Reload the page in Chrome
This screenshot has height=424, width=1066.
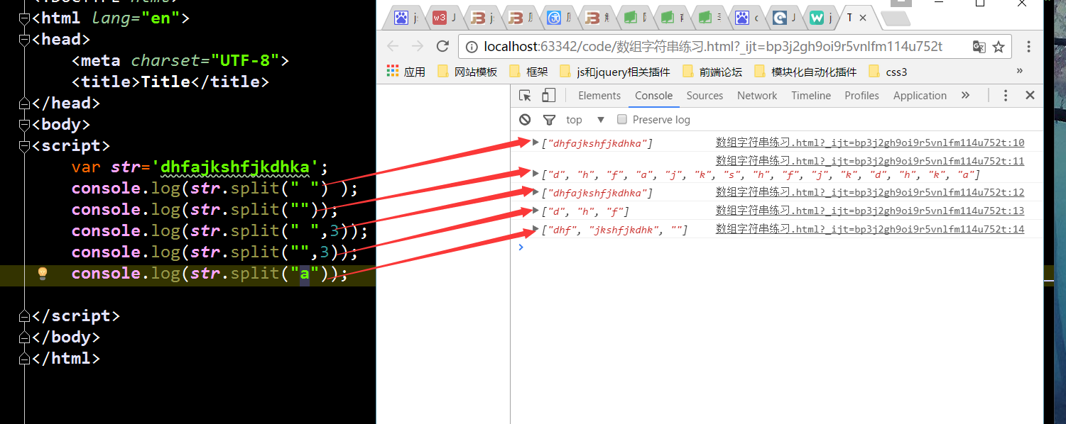442,47
